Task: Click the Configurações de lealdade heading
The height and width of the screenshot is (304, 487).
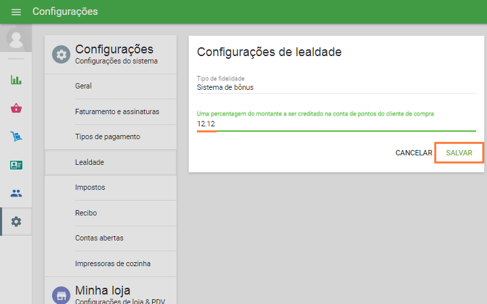Action: click(269, 52)
